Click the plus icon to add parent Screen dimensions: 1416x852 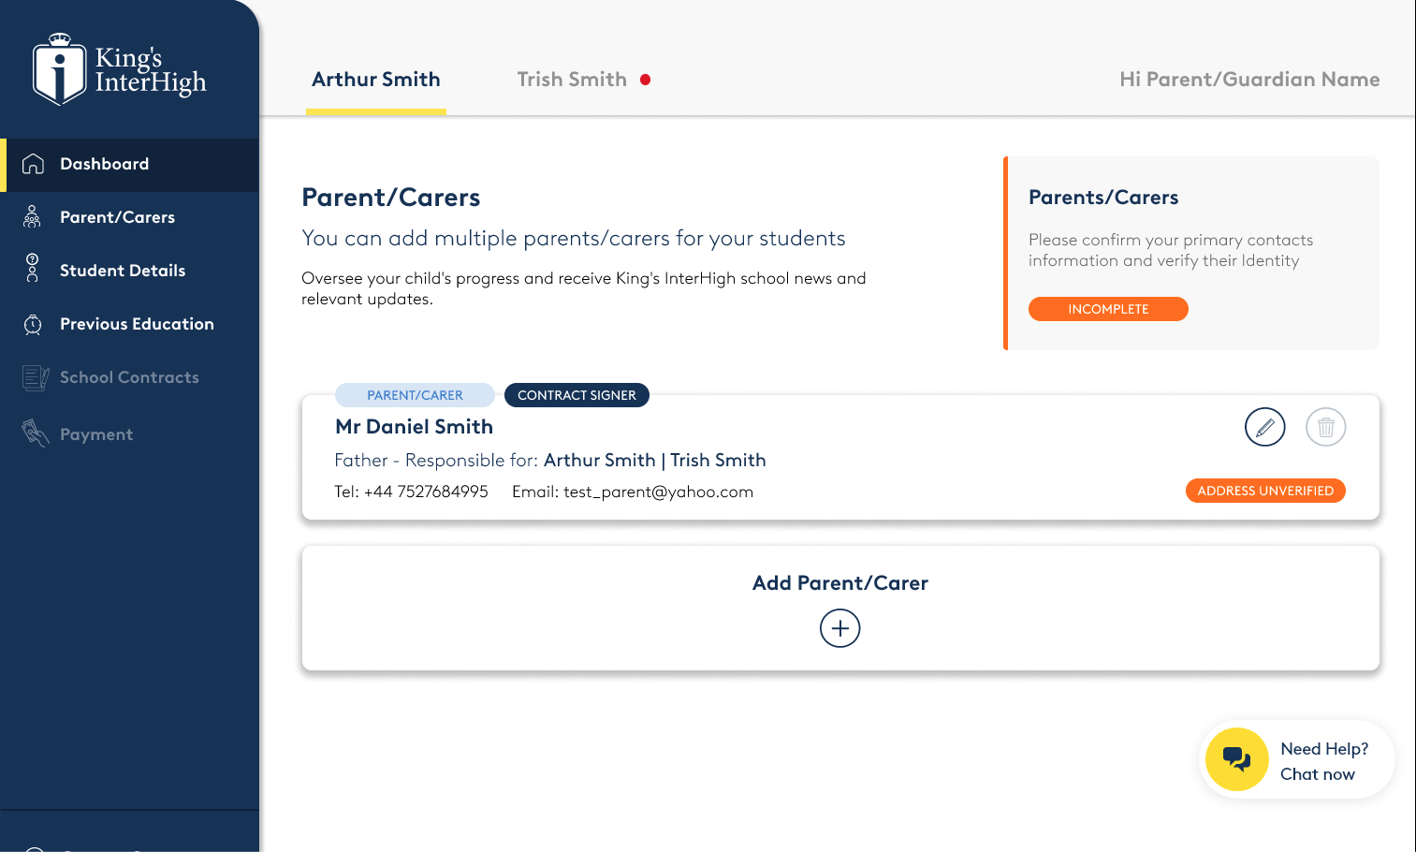tap(839, 628)
